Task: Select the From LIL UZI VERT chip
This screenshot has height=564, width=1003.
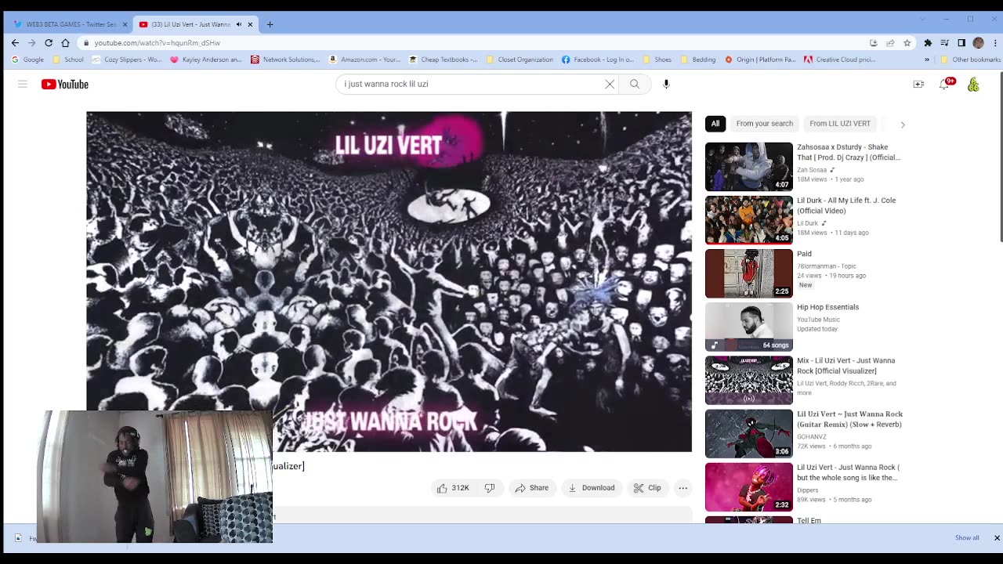Action: tap(840, 124)
